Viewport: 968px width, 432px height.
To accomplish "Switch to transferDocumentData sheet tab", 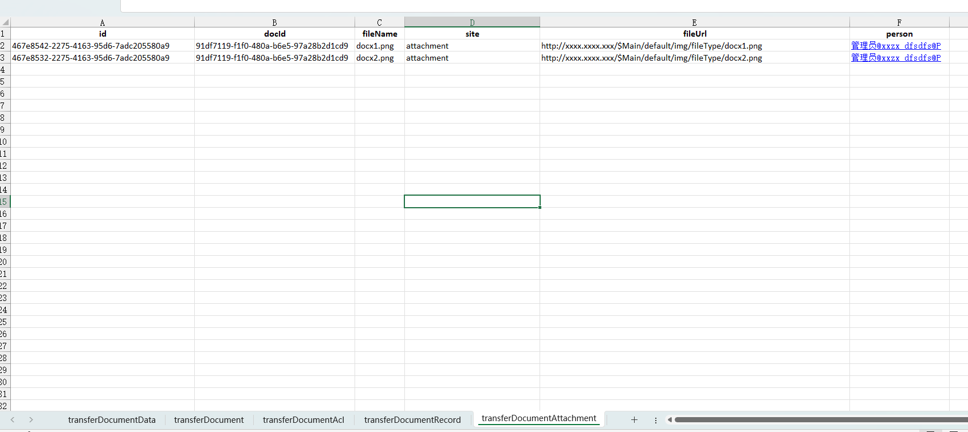I will pos(112,420).
